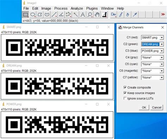Open the Plugins menu

click(92, 8)
